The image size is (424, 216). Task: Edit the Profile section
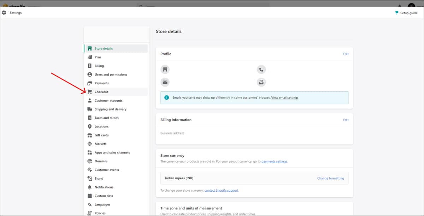pyautogui.click(x=346, y=54)
